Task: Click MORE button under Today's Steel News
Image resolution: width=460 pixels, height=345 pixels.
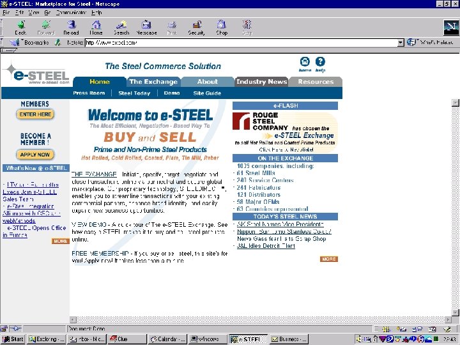Action: [329, 259]
